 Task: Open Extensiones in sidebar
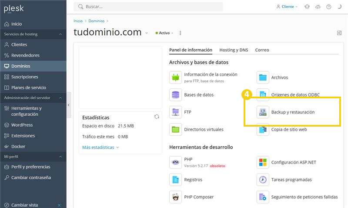pos(33,136)
